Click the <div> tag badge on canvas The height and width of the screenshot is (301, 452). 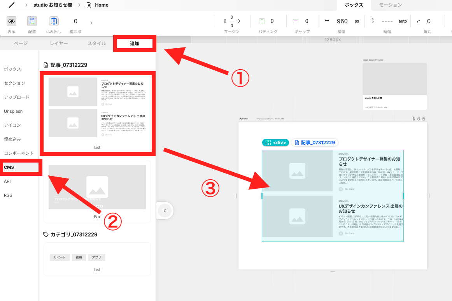(x=276, y=143)
